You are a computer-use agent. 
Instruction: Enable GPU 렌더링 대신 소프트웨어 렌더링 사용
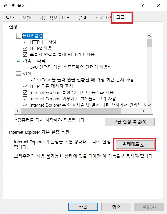(x=25, y=67)
